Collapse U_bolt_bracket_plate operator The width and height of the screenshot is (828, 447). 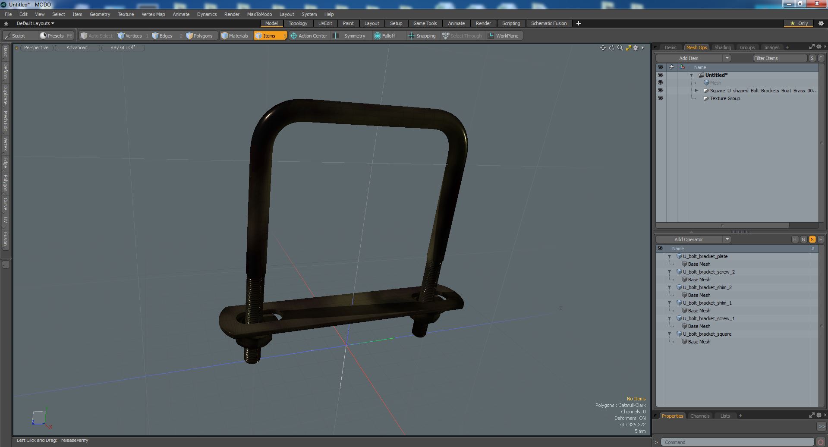pos(670,256)
